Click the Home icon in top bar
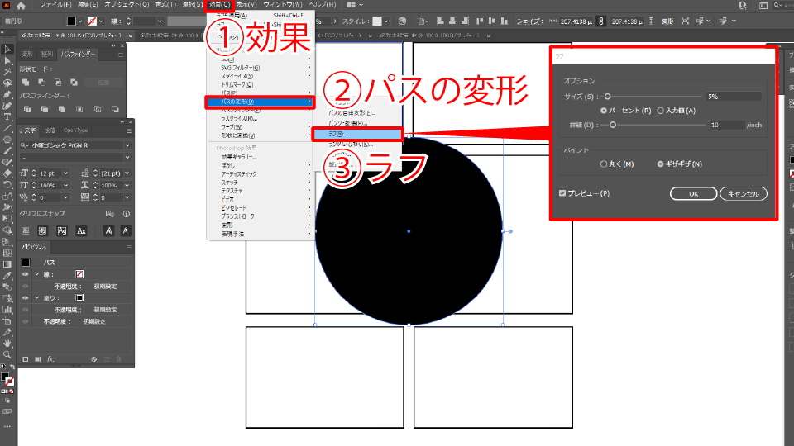This screenshot has width=794, height=446. tap(21, 6)
